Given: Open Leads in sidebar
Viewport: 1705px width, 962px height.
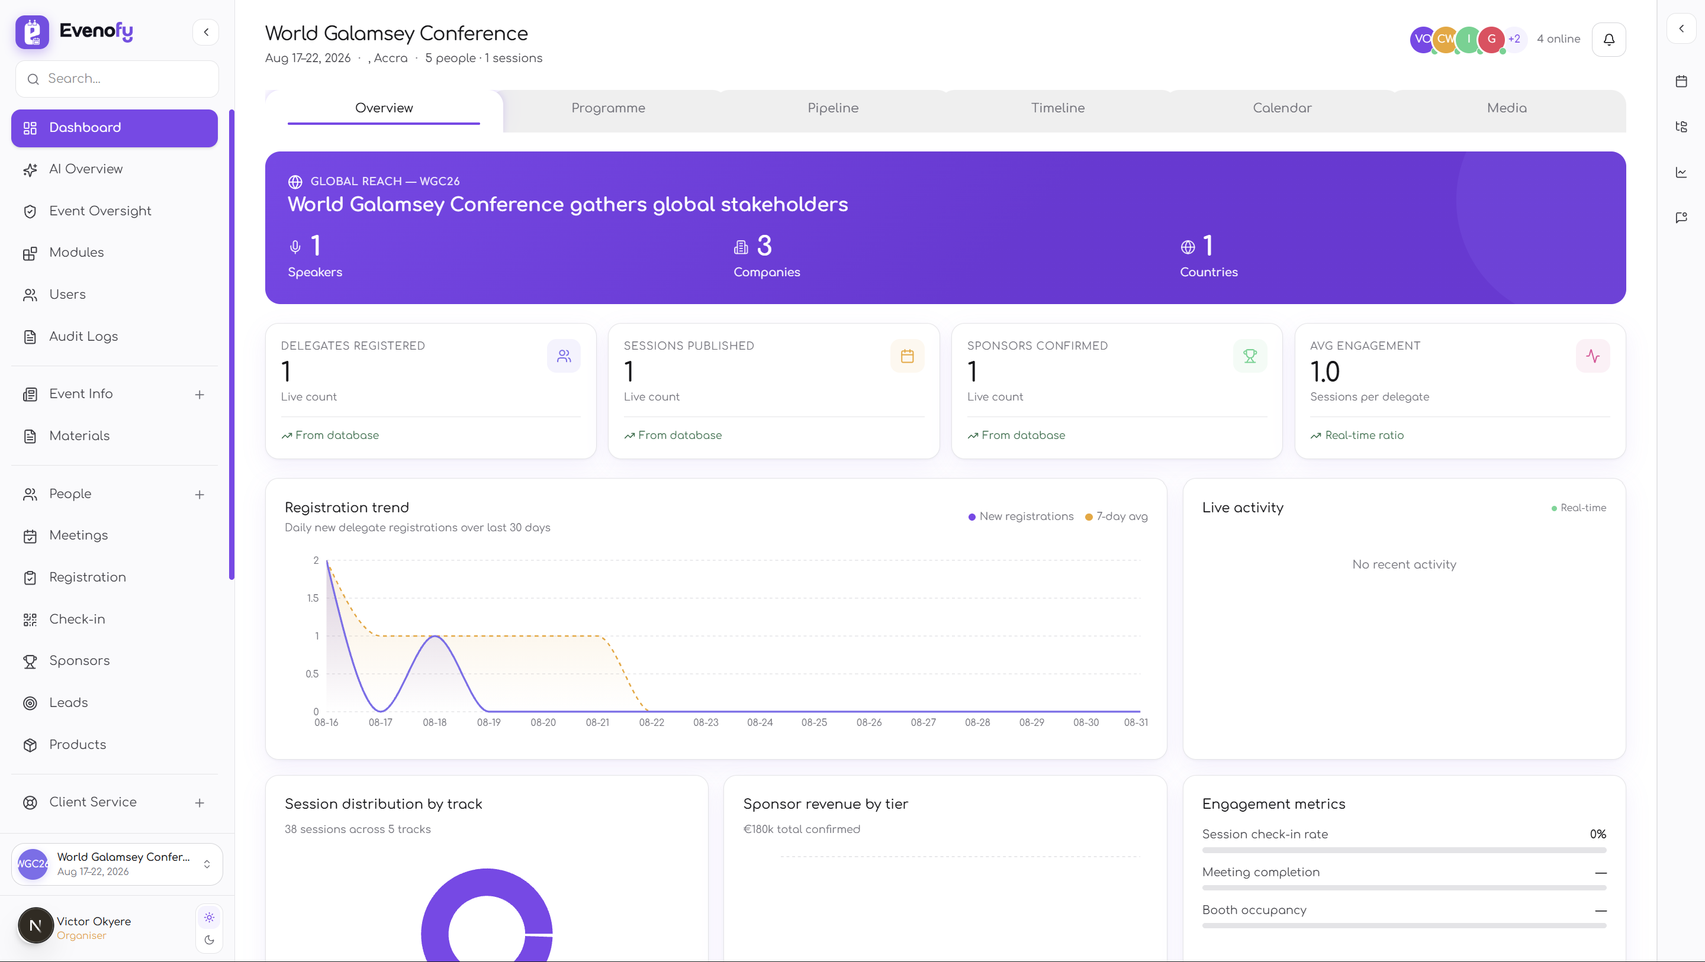Looking at the screenshot, I should 114,703.
